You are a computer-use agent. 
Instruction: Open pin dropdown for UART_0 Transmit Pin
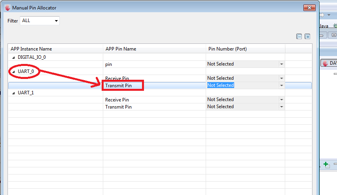282,85
